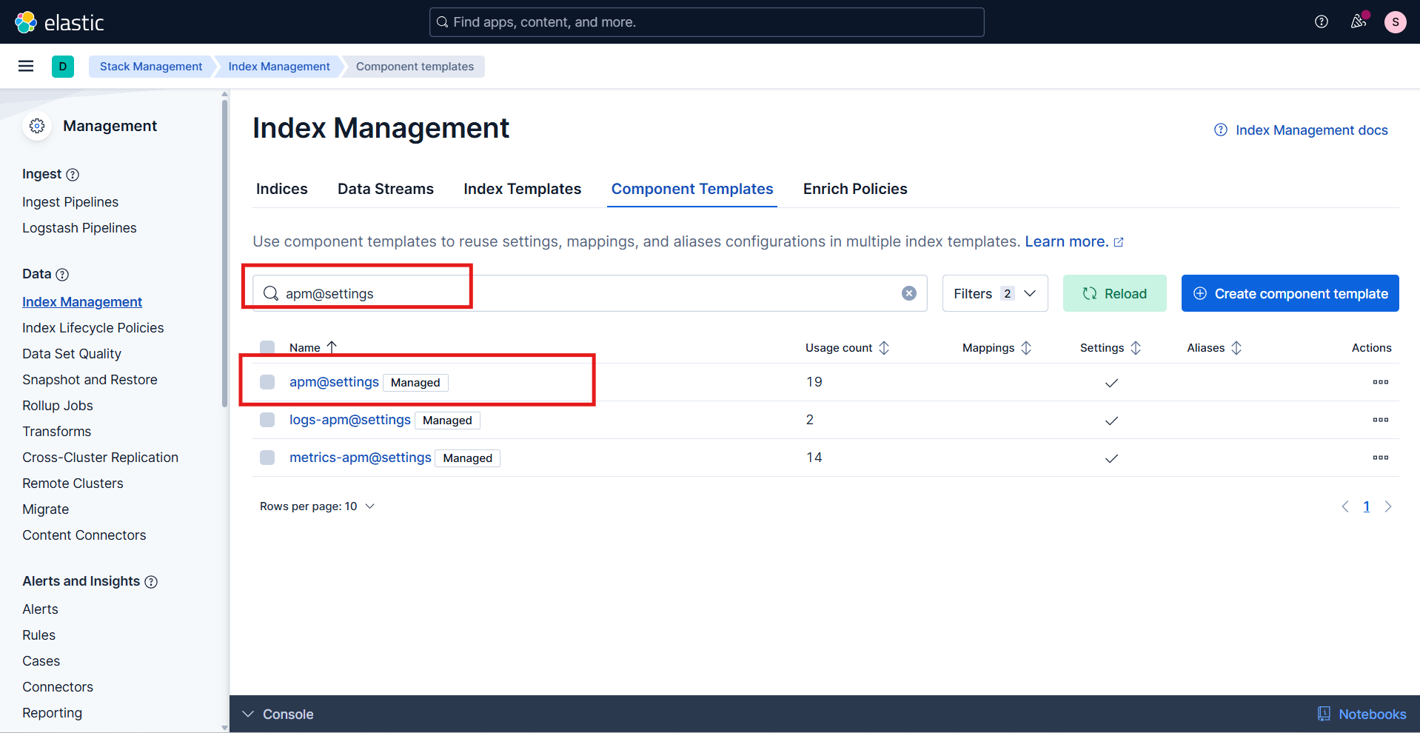Open the hamburger navigation menu

[x=25, y=66]
